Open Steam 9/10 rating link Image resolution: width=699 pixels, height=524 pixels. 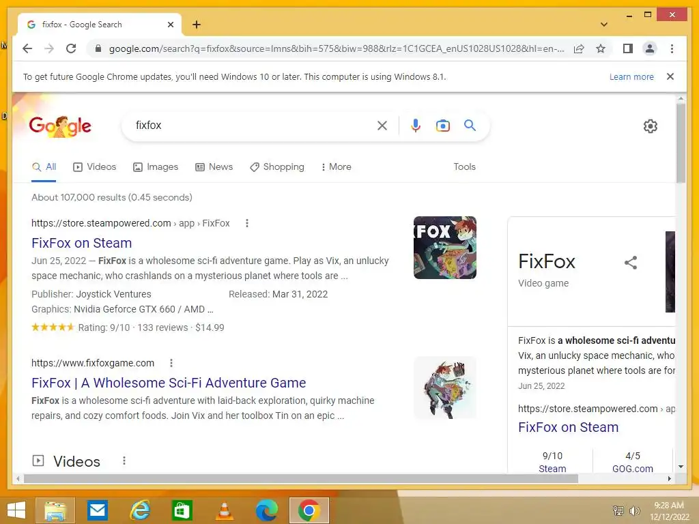552,469
